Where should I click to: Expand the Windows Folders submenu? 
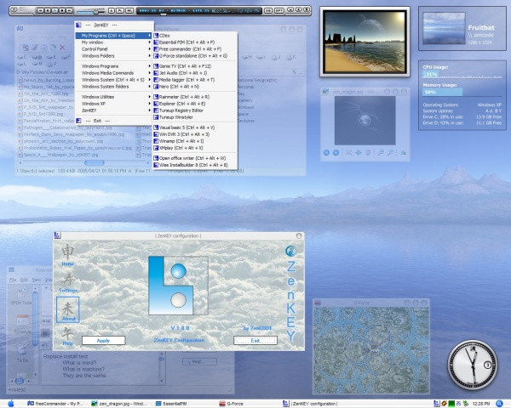point(114,56)
